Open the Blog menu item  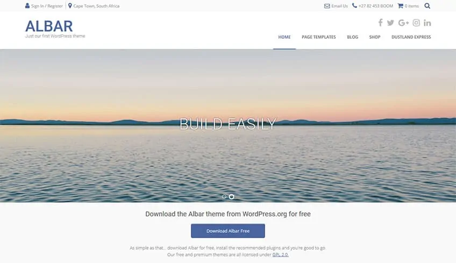[352, 37]
